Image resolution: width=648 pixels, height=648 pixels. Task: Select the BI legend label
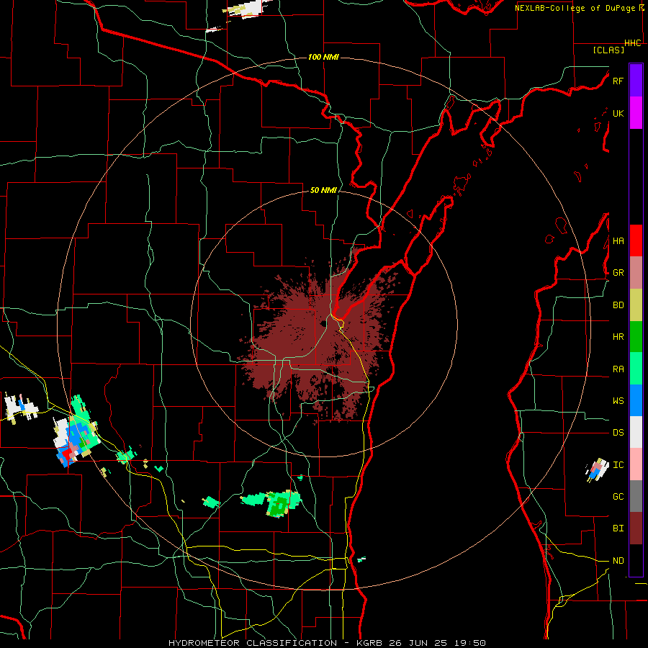pos(618,528)
